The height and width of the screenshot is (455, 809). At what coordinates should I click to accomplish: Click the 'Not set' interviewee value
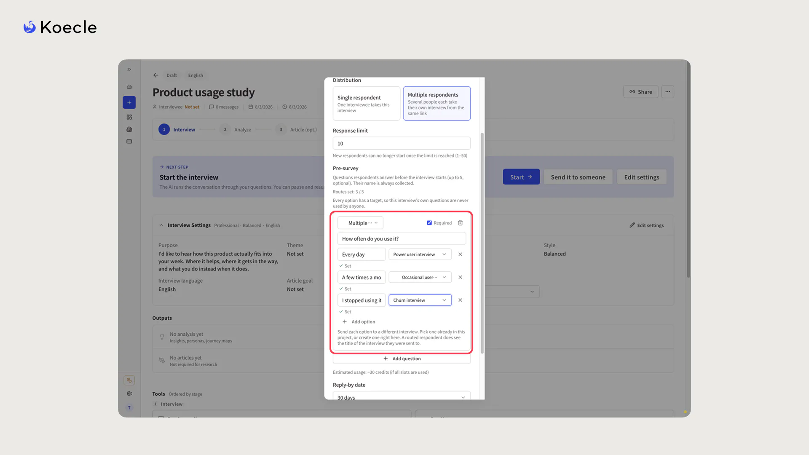192,107
